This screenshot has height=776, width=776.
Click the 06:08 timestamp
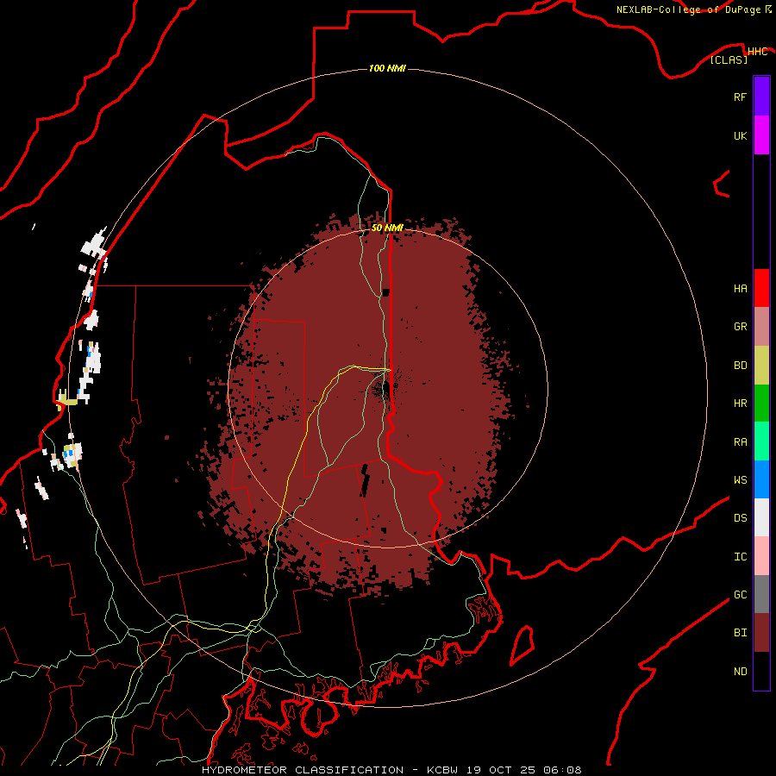[563, 770]
